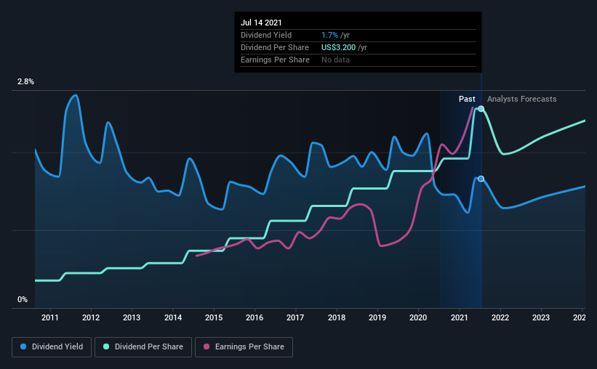Select the blue dividend yield marker at Jul 2021
This screenshot has height=369, width=597.
tap(481, 179)
